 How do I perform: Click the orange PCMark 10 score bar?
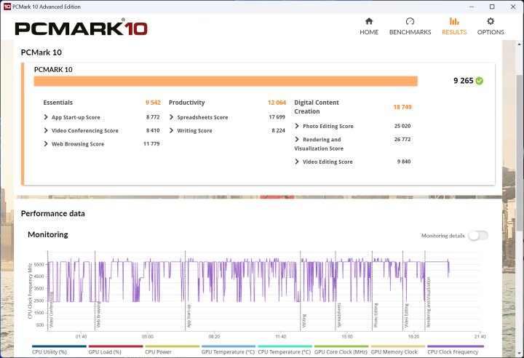[226, 81]
